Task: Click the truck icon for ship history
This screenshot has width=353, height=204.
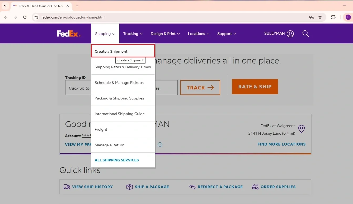Action: [67, 187]
